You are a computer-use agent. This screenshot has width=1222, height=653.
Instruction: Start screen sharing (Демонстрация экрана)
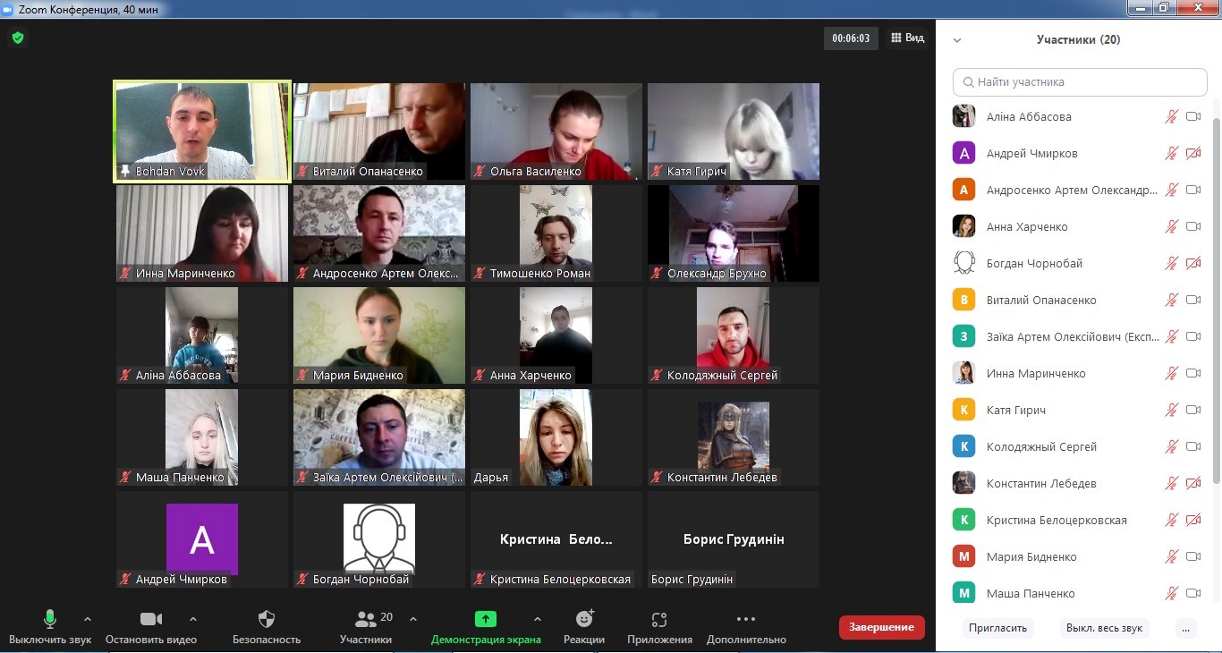pos(485,619)
